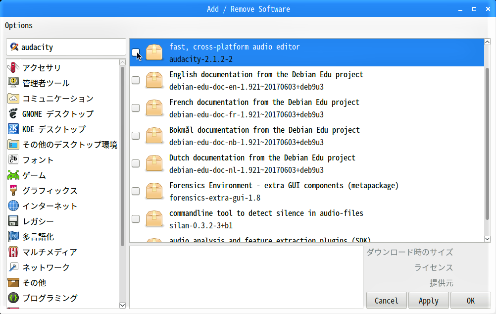This screenshot has width=496, height=314.
Task: Minimize the Add / Remove Software window
Action: point(460,9)
